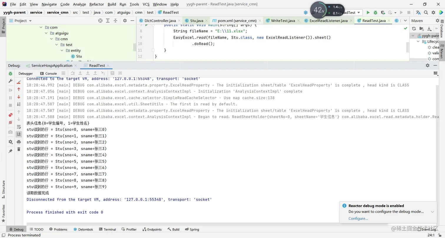Open the Database side panel tab
Screen dimensions: 445x238
442,29
